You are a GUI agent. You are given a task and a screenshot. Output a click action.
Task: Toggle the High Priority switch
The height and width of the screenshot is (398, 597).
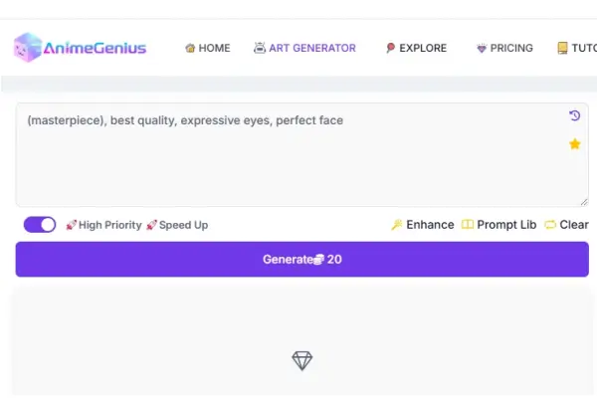tap(40, 225)
